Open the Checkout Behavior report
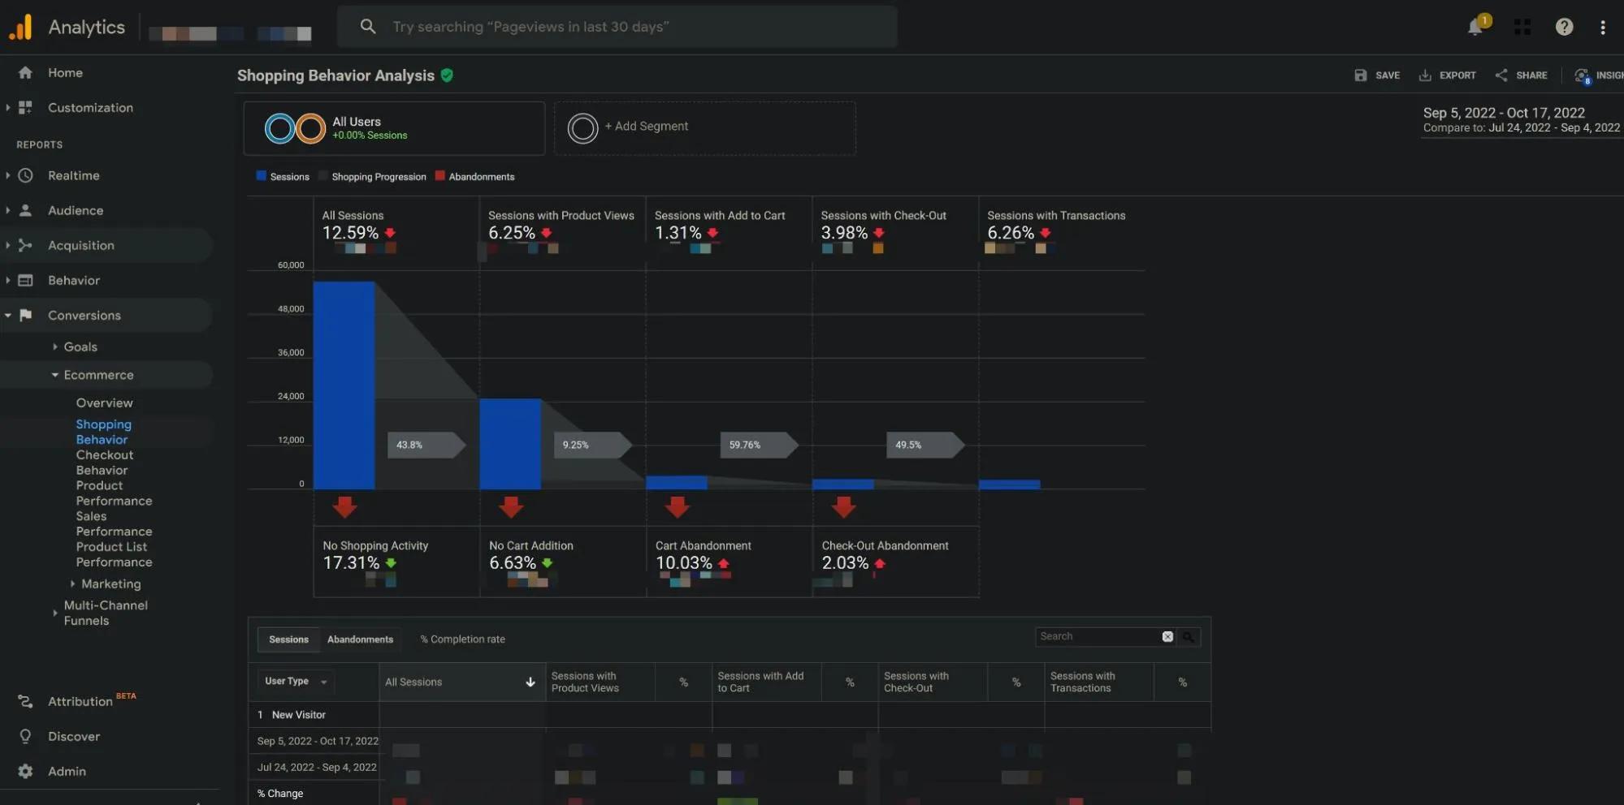 pos(104,463)
